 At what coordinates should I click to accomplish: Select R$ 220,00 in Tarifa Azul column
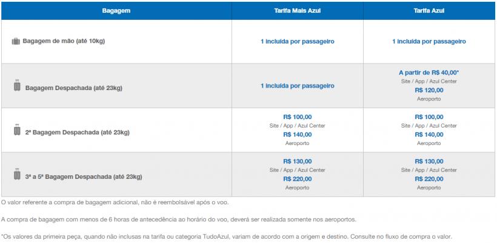click(x=429, y=179)
